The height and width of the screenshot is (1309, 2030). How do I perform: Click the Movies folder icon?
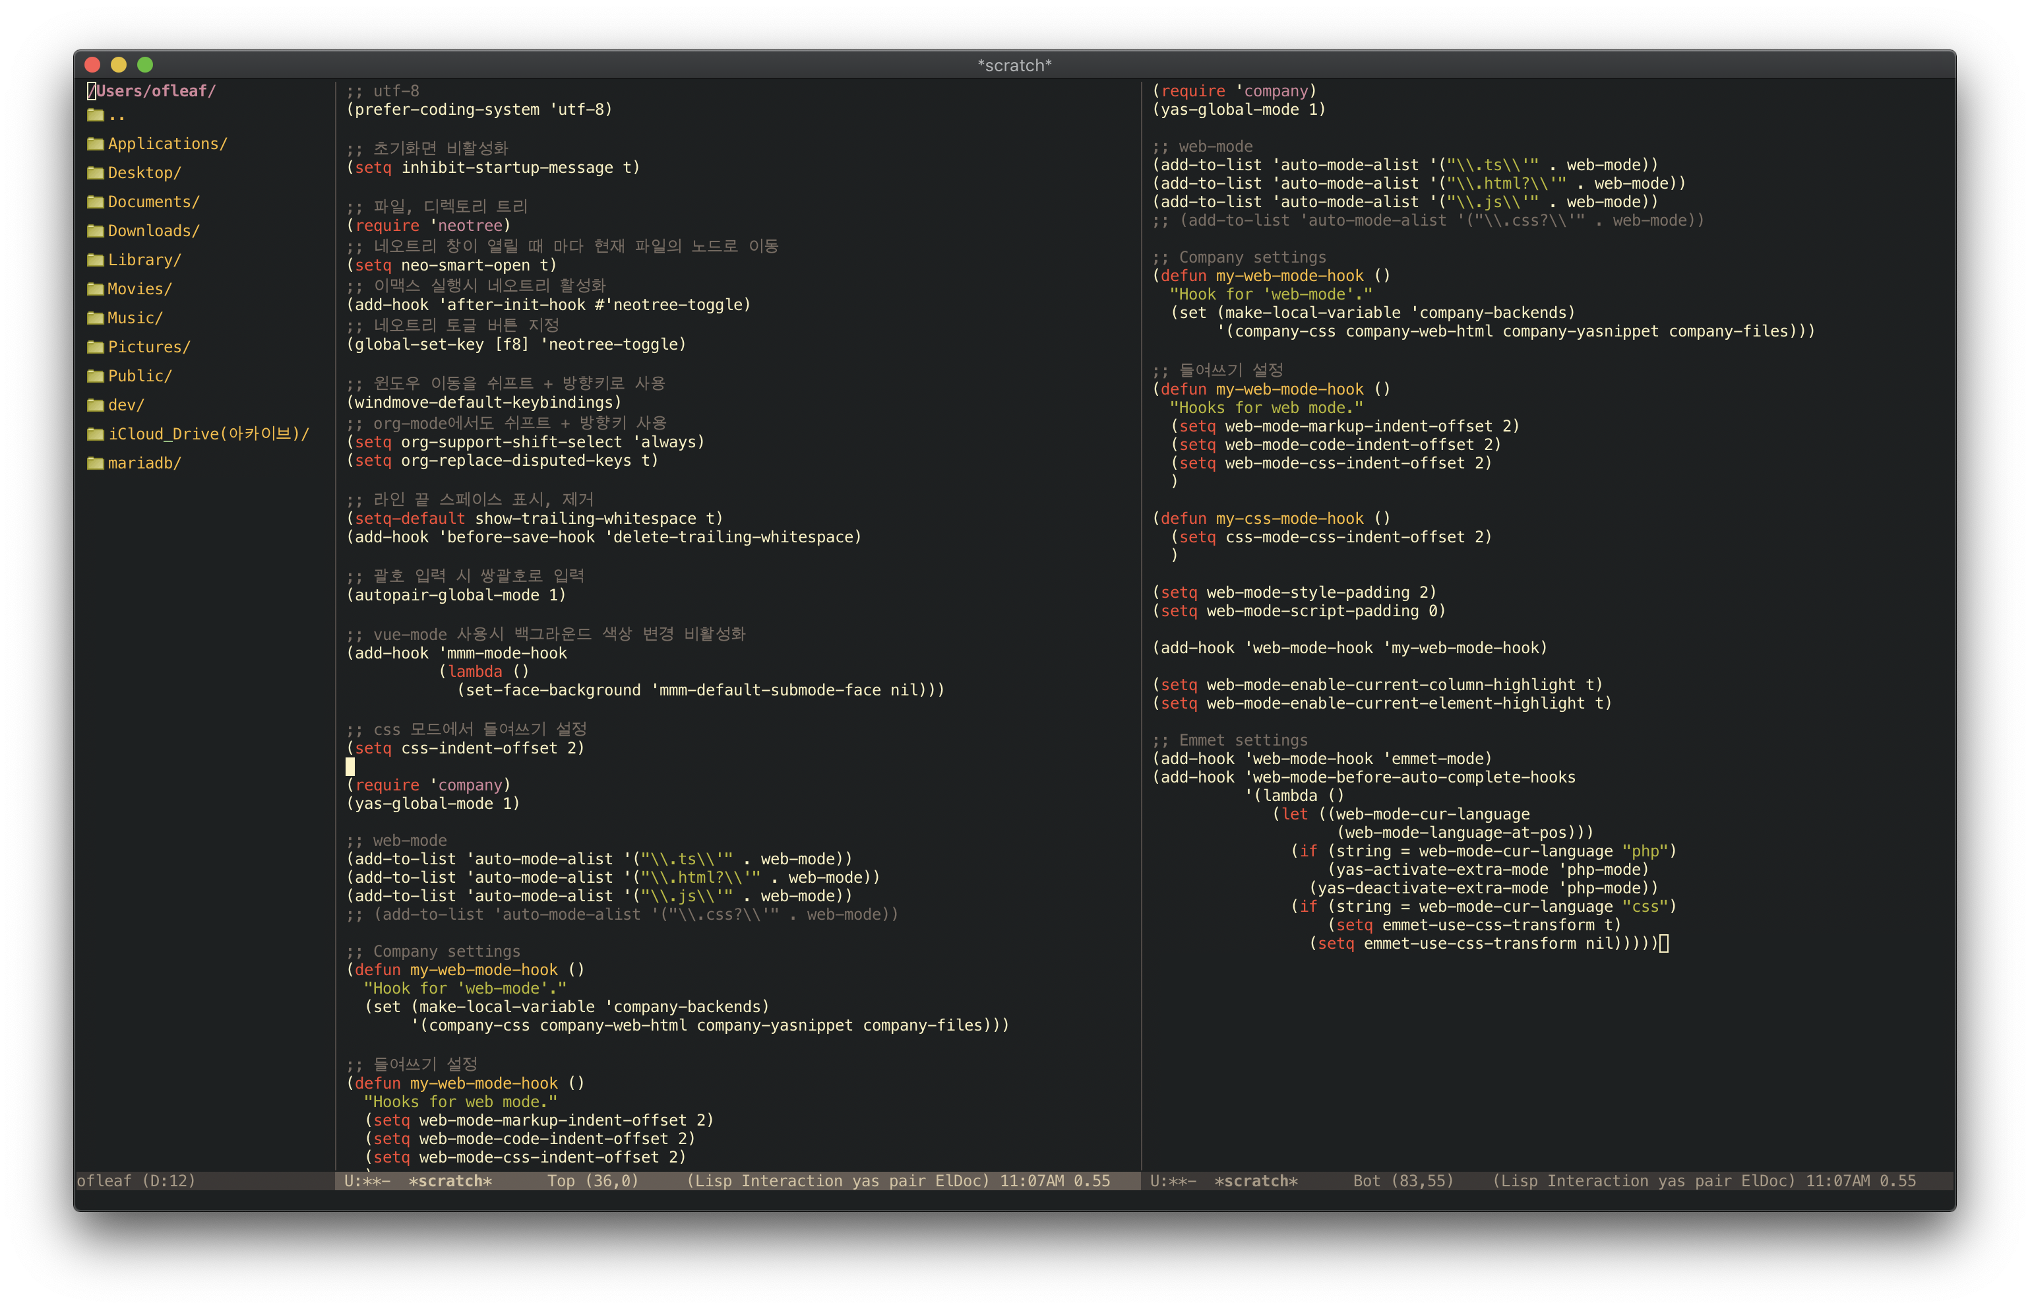coord(95,289)
